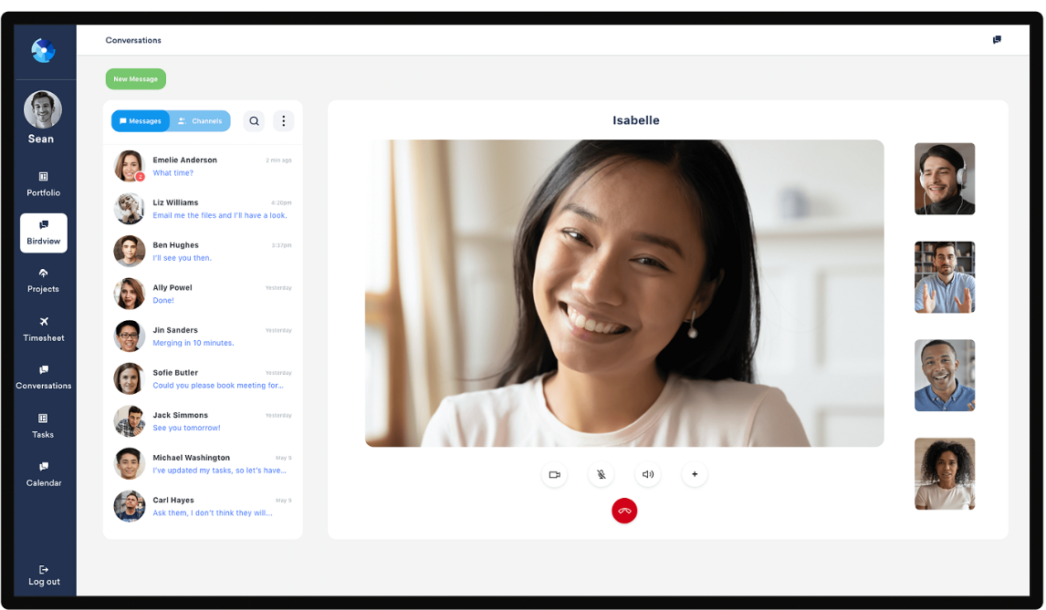This screenshot has width=1046, height=610.
Task: Open Emelie Anderson's conversation
Action: point(203,166)
